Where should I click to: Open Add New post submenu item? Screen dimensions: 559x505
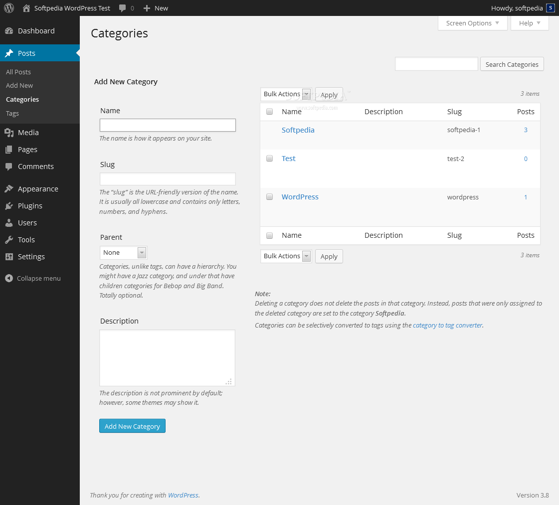point(19,86)
